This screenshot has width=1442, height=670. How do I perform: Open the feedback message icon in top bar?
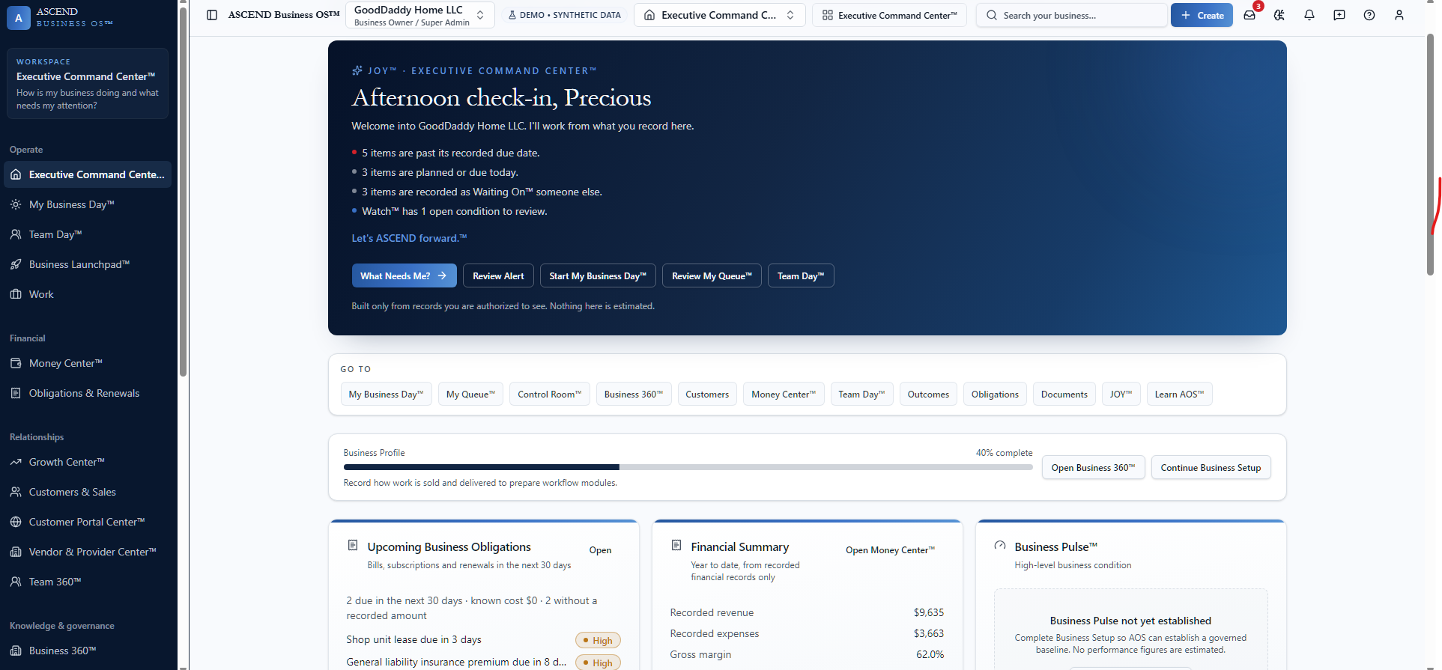coord(1339,15)
